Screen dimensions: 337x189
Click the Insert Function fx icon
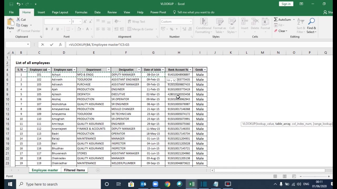(x=60, y=45)
